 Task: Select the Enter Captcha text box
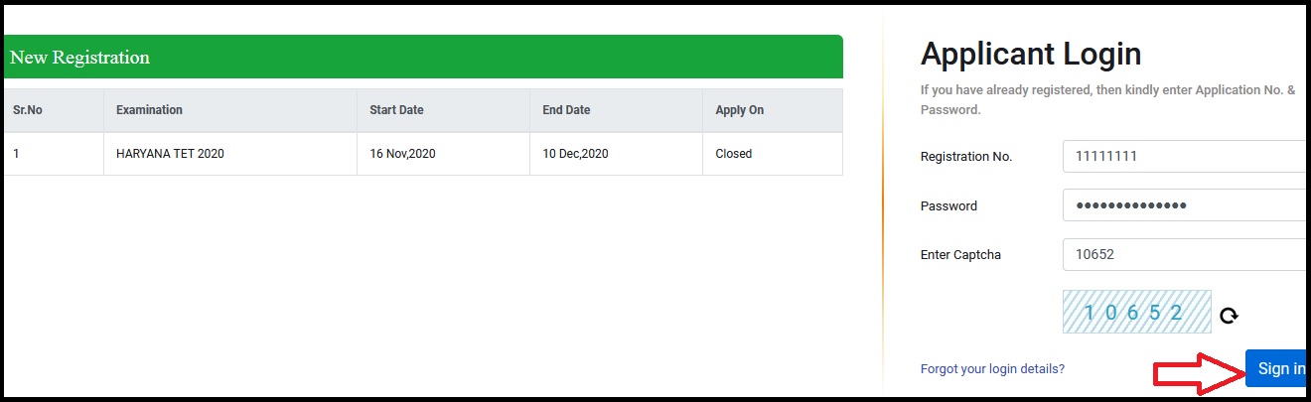pyautogui.click(x=1182, y=254)
